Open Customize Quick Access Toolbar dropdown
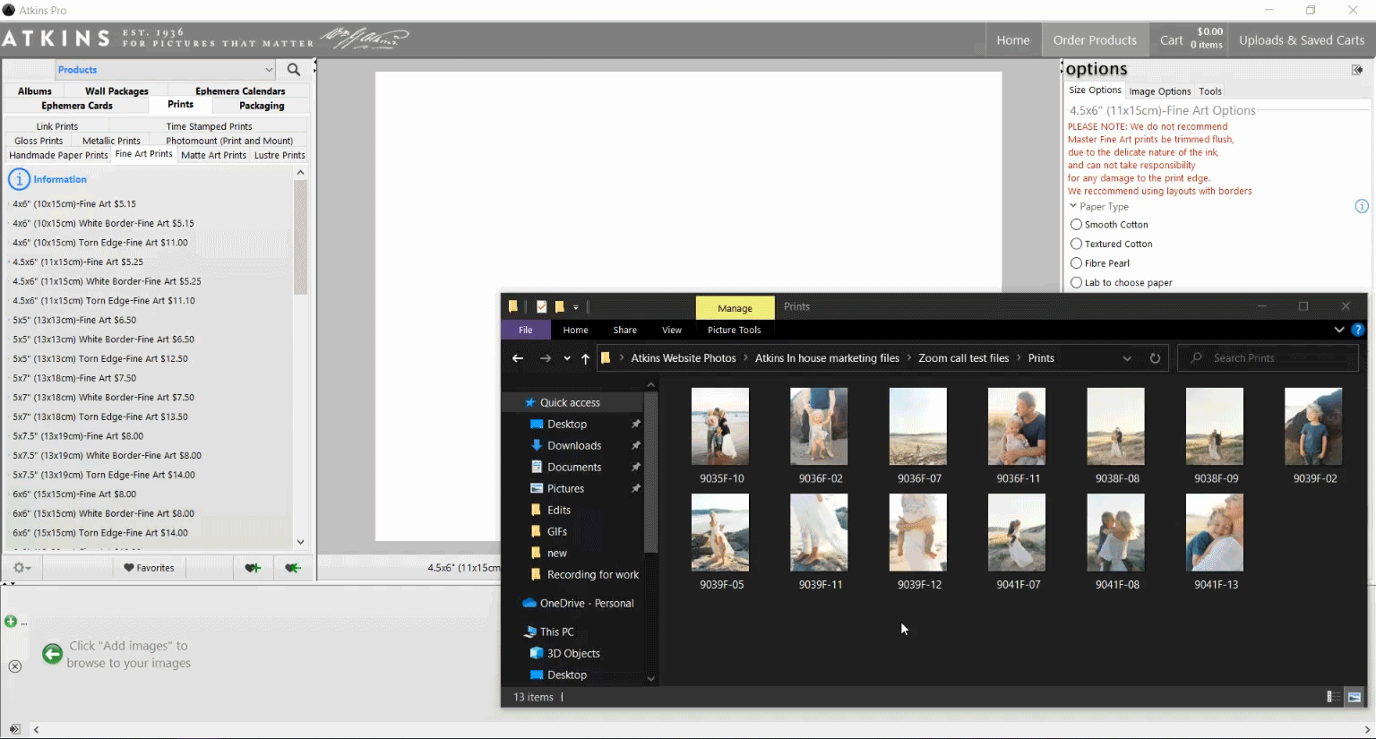 click(576, 307)
